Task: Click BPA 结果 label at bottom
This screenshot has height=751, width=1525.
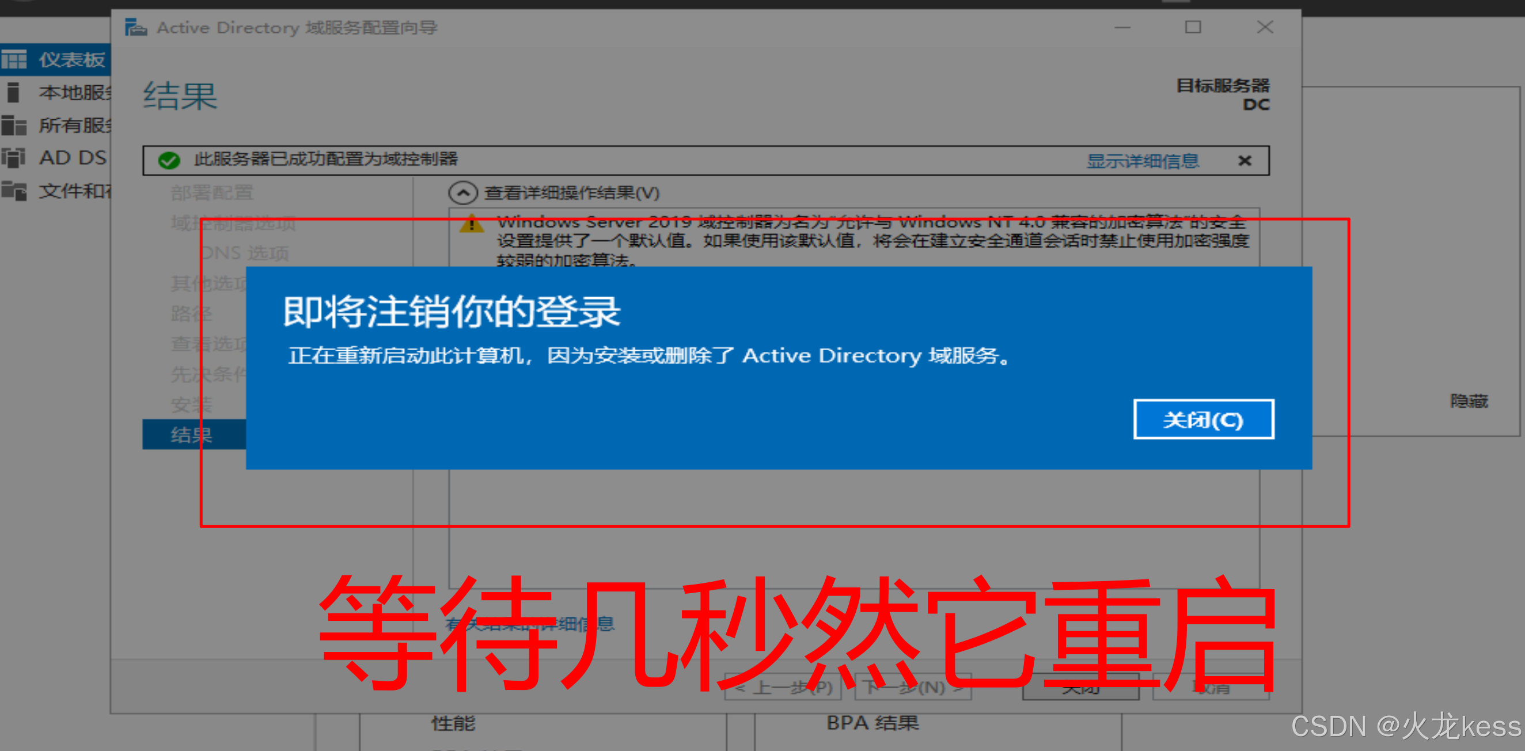Action: [x=872, y=723]
